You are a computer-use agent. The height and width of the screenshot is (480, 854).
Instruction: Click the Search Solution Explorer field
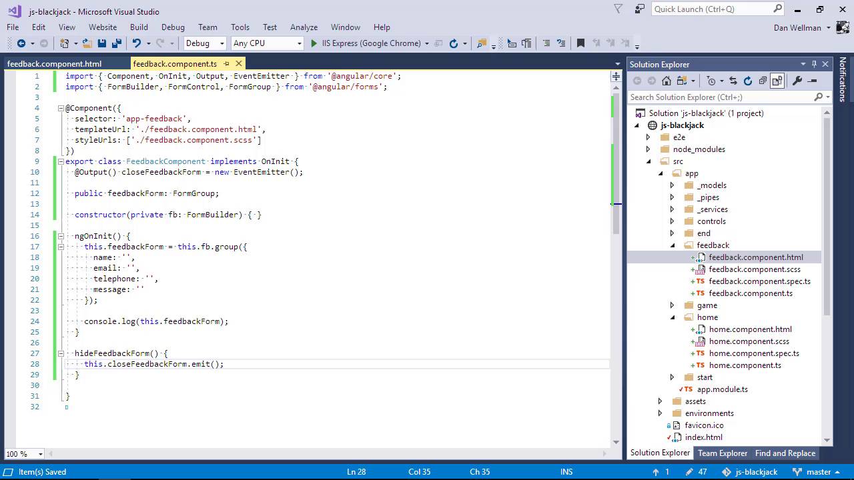click(x=719, y=97)
